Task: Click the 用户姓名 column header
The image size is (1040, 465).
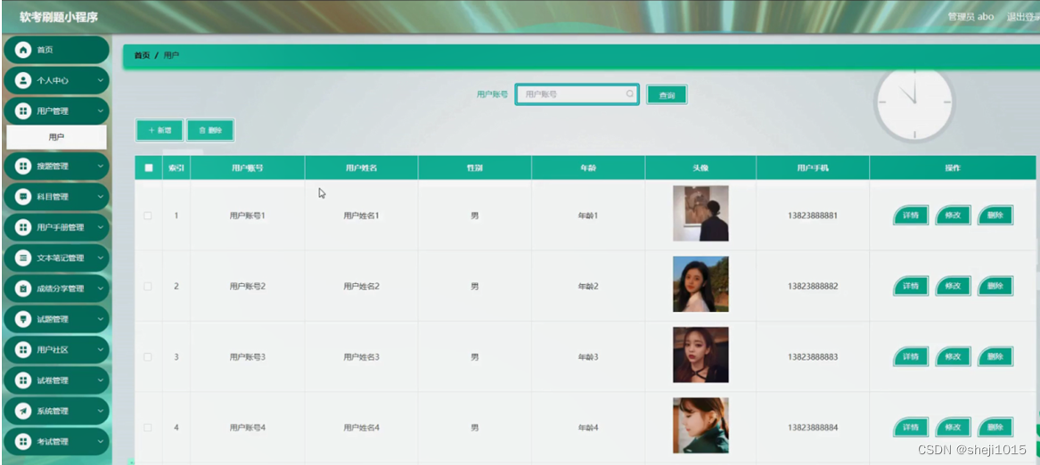Action: click(362, 167)
